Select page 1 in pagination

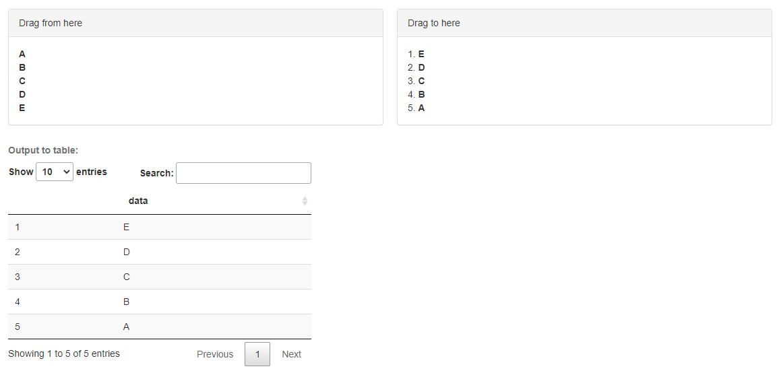click(x=257, y=354)
